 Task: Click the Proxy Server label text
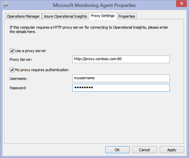(x=21, y=60)
